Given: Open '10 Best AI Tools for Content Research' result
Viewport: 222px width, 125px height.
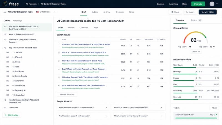Looking at the screenshot, I should point(86,44).
